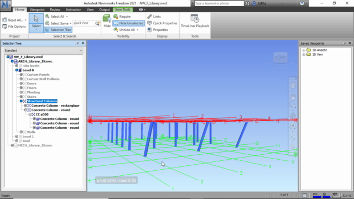Switch to the Animation tab
The height and width of the screenshot is (199, 354).
74,10
